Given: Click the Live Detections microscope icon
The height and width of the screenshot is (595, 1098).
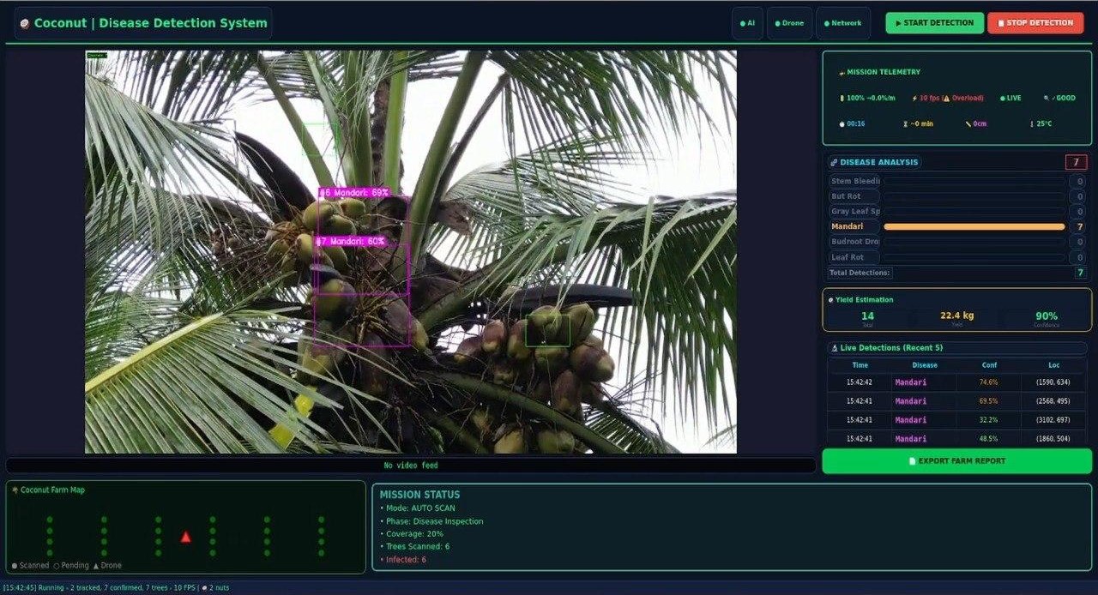Looking at the screenshot, I should 835,348.
